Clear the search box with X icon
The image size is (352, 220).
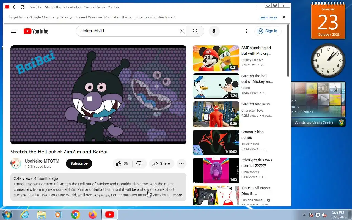pyautogui.click(x=182, y=31)
